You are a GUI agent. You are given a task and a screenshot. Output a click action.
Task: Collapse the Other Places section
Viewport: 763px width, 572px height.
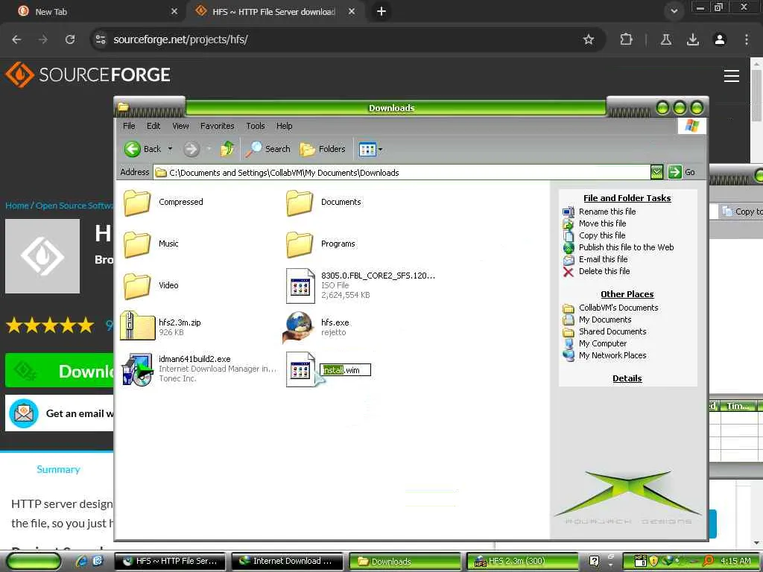click(627, 294)
